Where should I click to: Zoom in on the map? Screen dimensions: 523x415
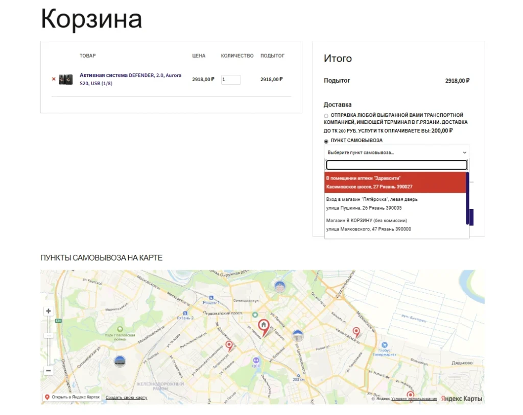(x=49, y=311)
